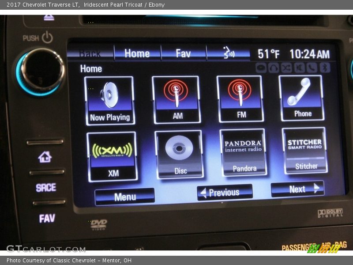
Task: Tap the Back tab
Action: coord(90,53)
